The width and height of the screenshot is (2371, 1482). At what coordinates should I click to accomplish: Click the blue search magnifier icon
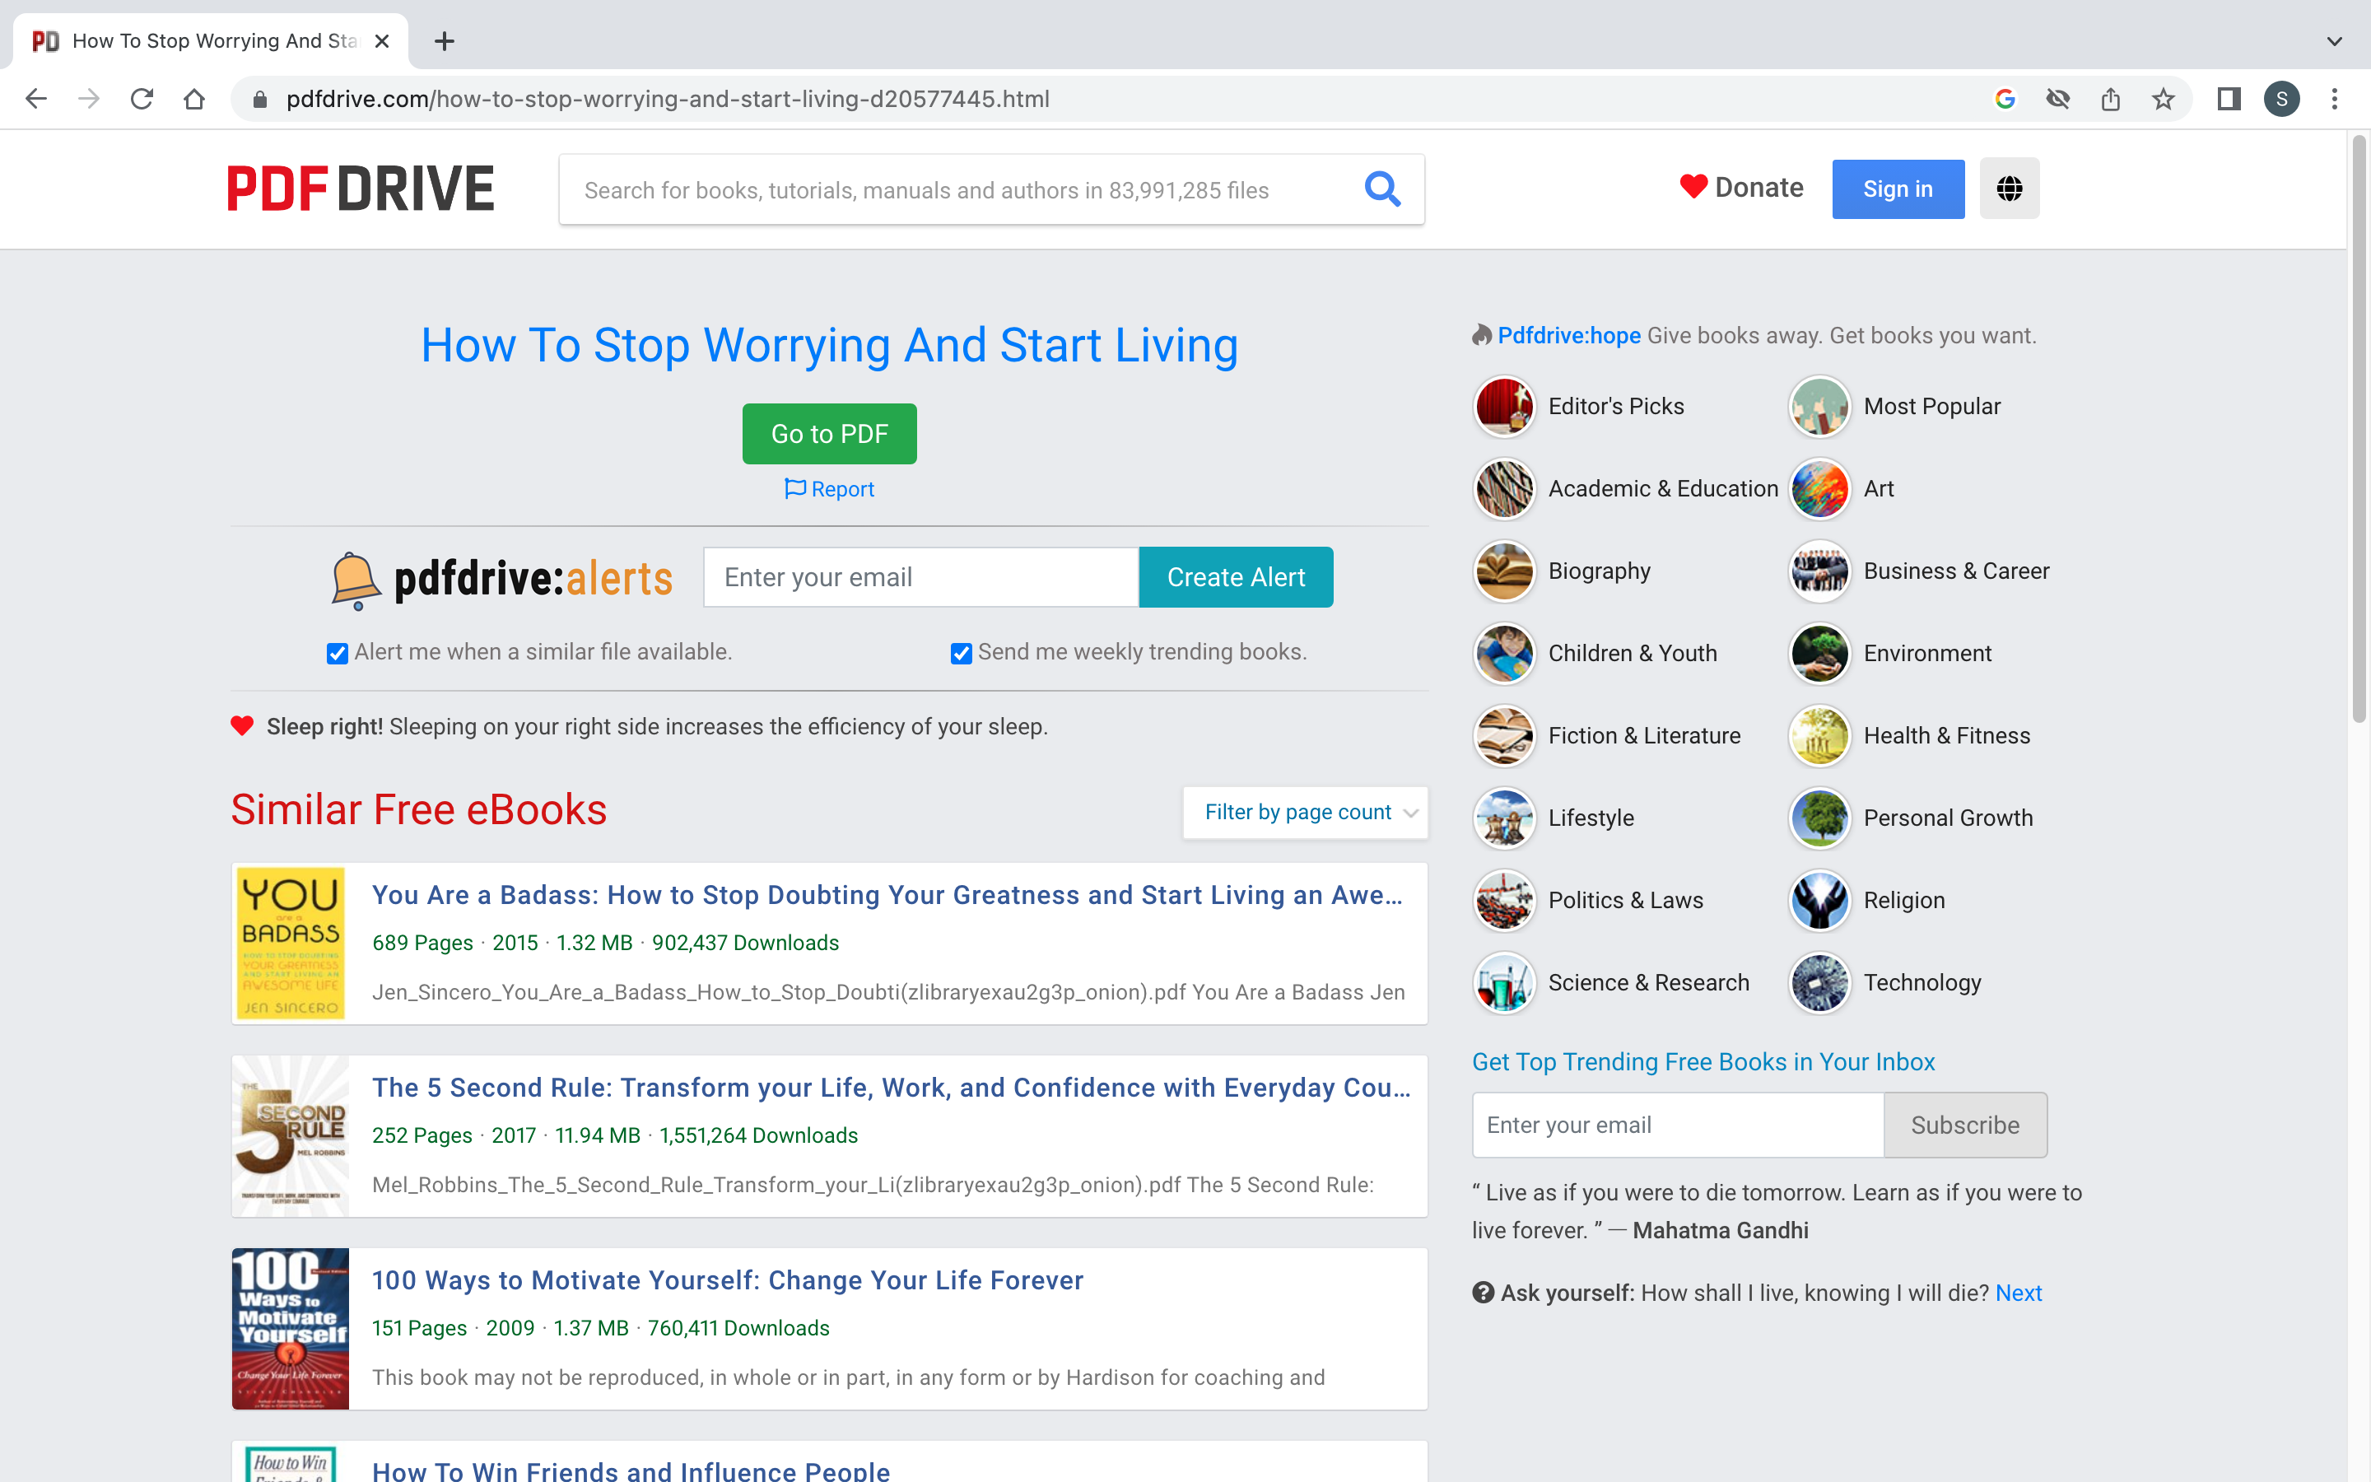(1381, 189)
